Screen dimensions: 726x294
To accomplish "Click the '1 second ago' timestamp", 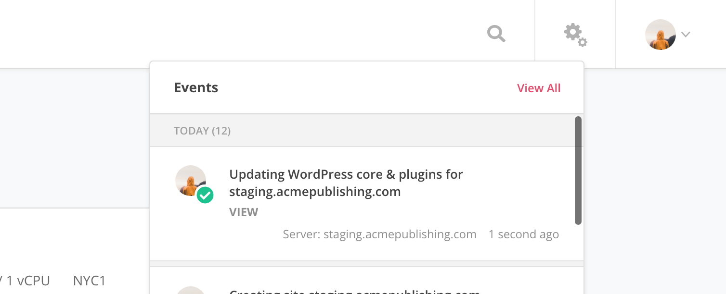I will click(x=524, y=234).
